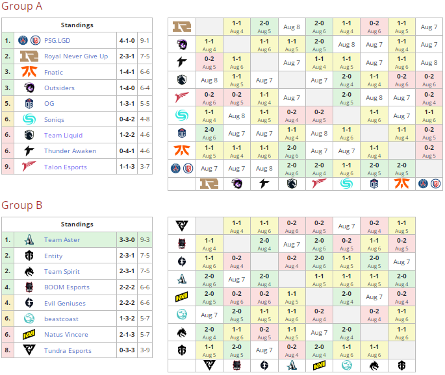Open the Fnatic team link
The image size is (445, 375).
point(53,72)
